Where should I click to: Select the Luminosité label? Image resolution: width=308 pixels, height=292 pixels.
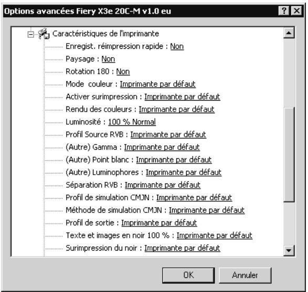click(83, 122)
